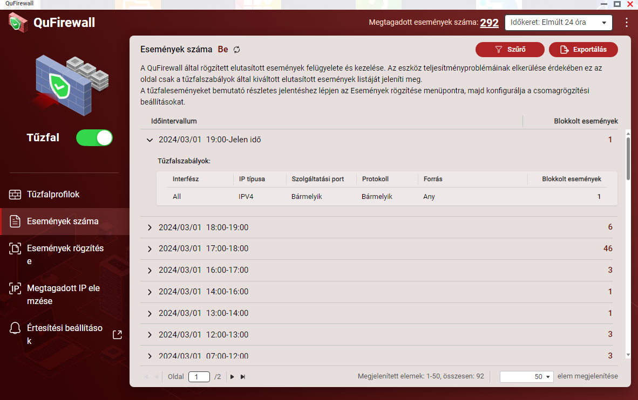Screen dimensions: 638x400
Task: Expand the 13:00-14:00 row
Action: coord(150,313)
